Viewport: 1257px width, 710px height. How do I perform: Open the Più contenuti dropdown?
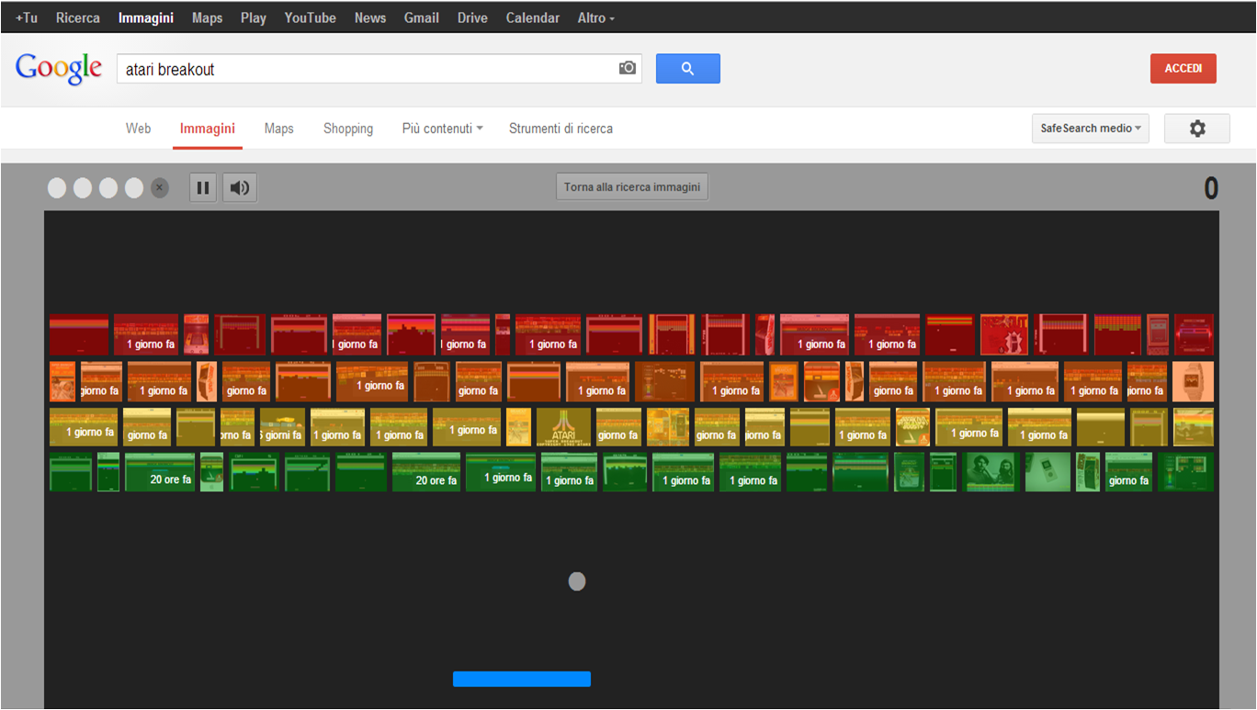pyautogui.click(x=442, y=128)
